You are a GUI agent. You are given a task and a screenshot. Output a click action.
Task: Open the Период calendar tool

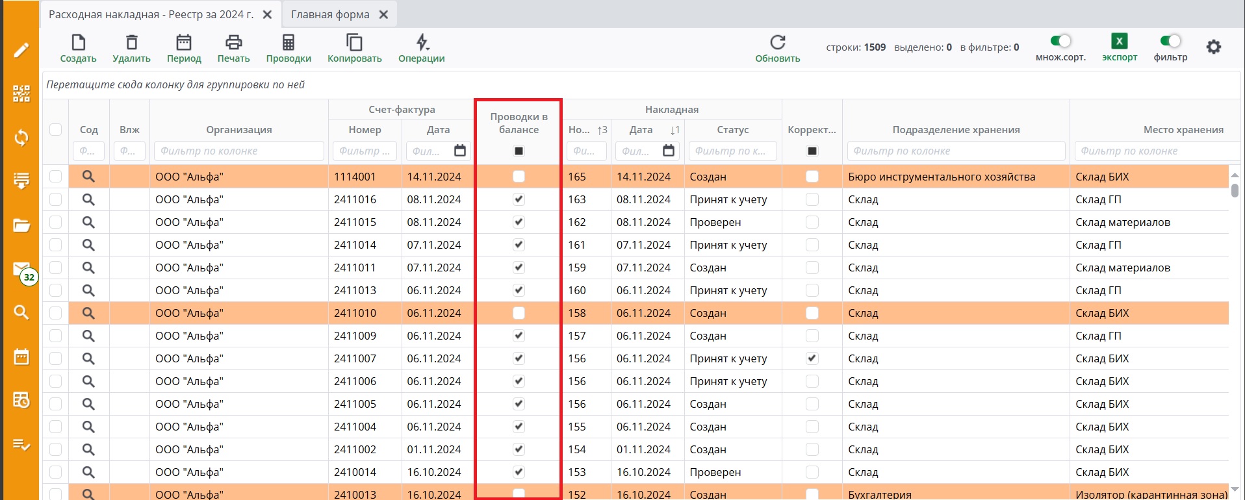point(184,44)
